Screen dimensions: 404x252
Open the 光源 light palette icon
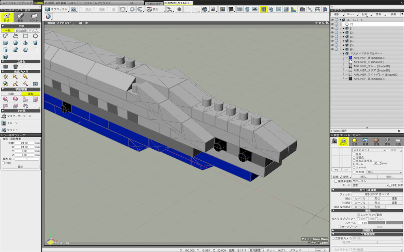pos(355,141)
